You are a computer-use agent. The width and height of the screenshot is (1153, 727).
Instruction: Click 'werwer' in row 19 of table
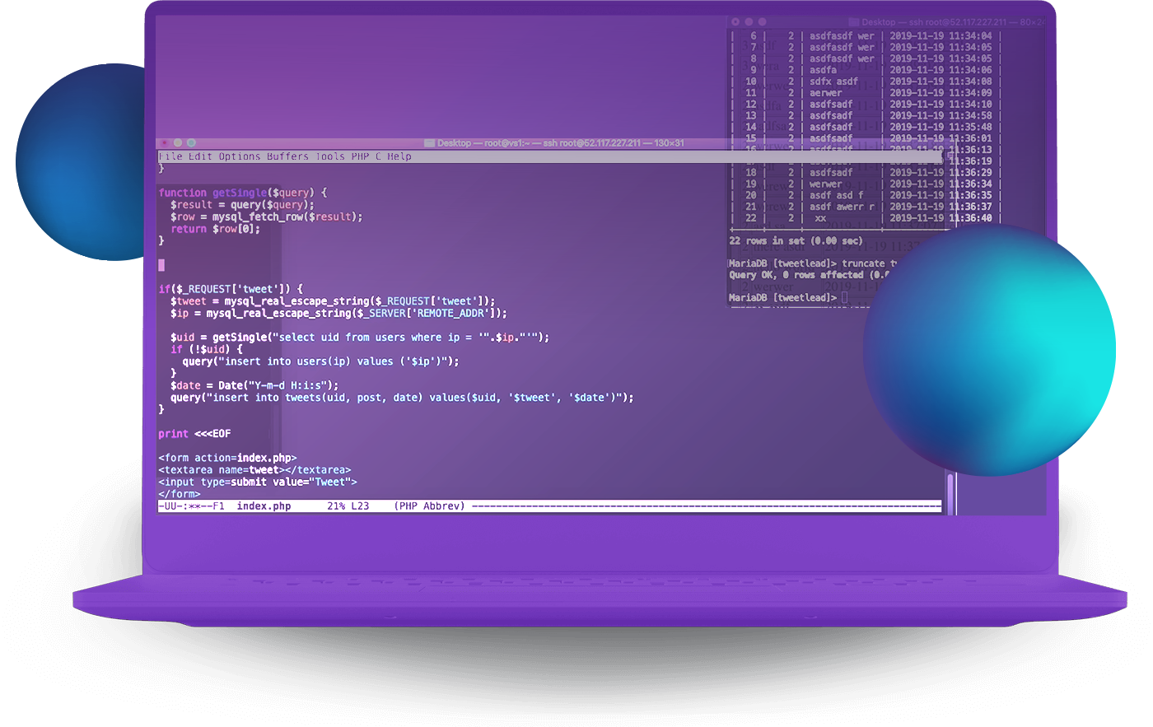[825, 184]
